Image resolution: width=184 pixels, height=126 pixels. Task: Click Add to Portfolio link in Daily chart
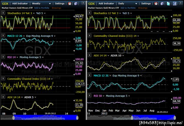tap(128, 8)
